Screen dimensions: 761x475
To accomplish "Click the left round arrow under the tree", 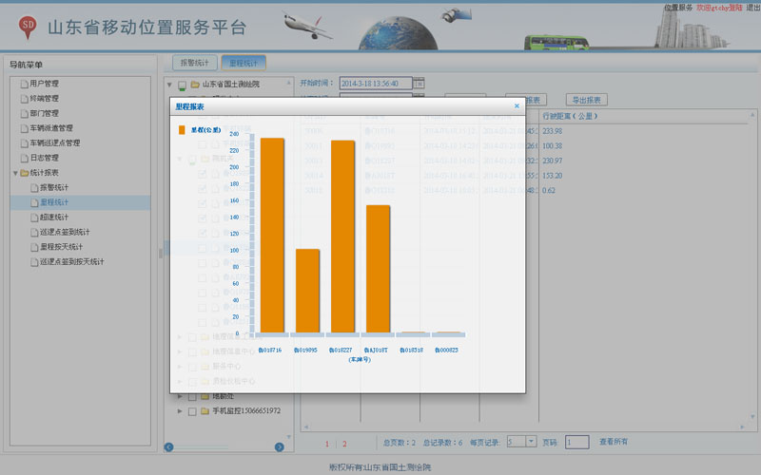I will coord(169,446).
